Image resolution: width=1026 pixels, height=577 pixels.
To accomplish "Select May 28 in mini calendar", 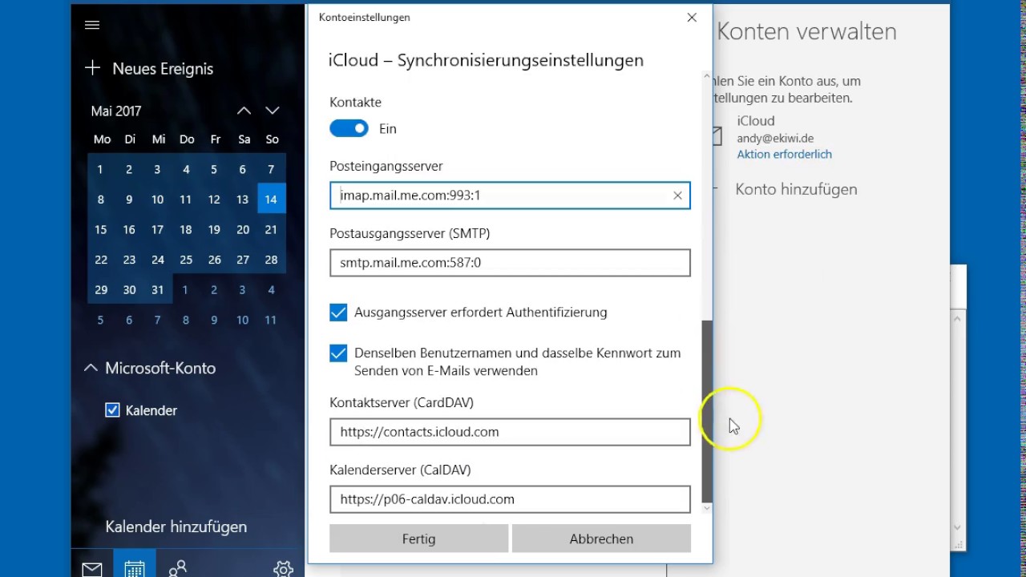I will [271, 260].
